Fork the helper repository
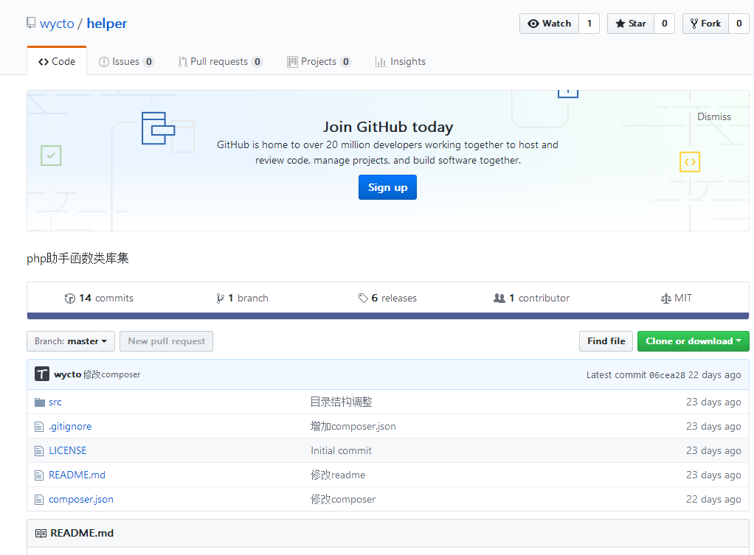This screenshot has width=754, height=555. 705,24
